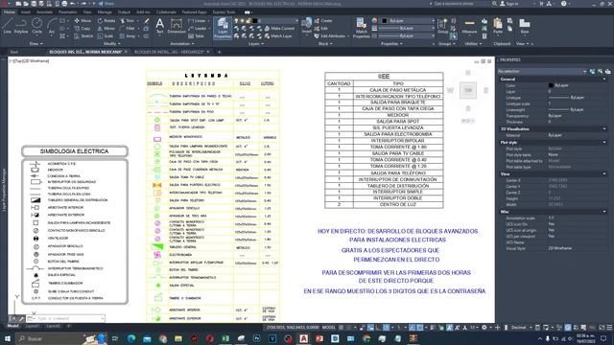The image size is (614, 345).
Task: Expand the Block panel dropdown
Action: (x=325, y=44)
